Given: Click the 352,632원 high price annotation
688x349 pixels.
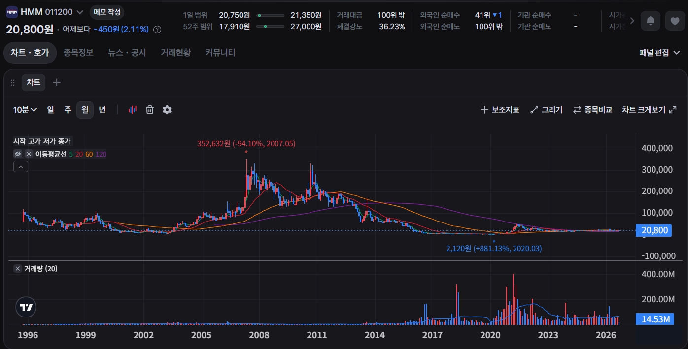Looking at the screenshot, I should (x=246, y=143).
